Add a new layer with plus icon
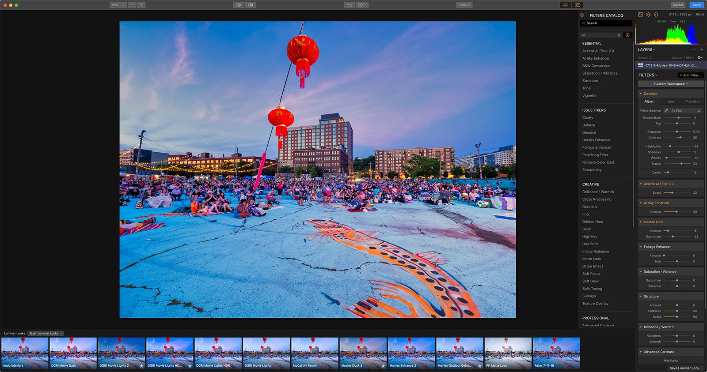Image resolution: width=707 pixels, height=372 pixels. (x=702, y=49)
